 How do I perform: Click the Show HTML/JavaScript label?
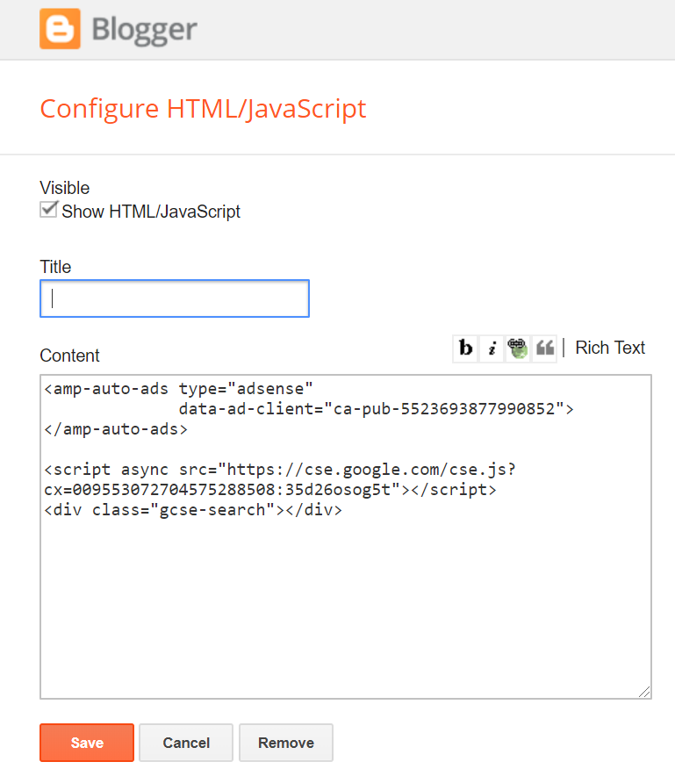pyautogui.click(x=151, y=212)
